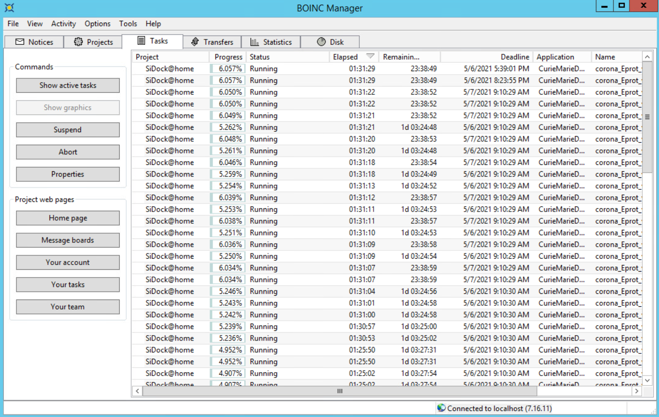Switch to the Statistics tab
Viewport: 659px width, 417px height.
(271, 42)
